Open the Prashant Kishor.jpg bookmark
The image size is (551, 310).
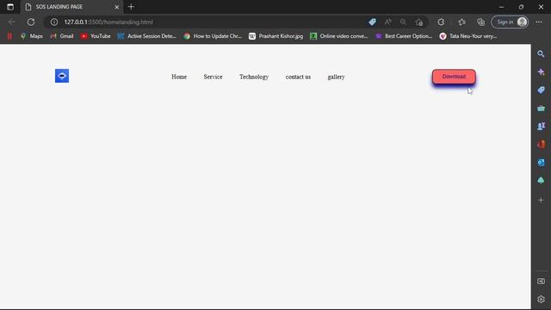(275, 36)
